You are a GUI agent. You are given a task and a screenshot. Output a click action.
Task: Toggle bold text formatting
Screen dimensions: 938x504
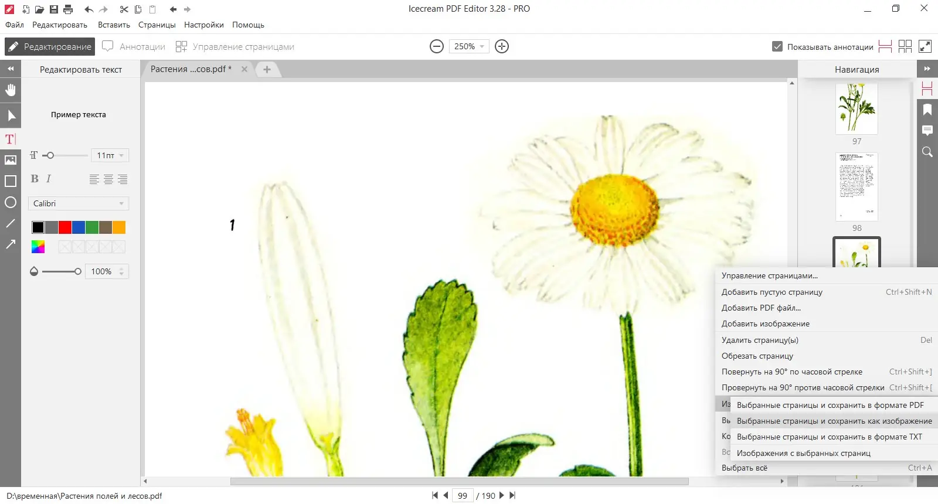35,179
